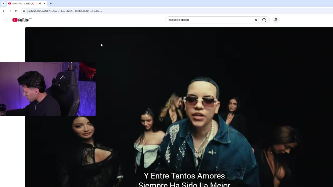The width and height of the screenshot is (333, 187).
Task: Open a new browser tab
Action: click(50, 4)
